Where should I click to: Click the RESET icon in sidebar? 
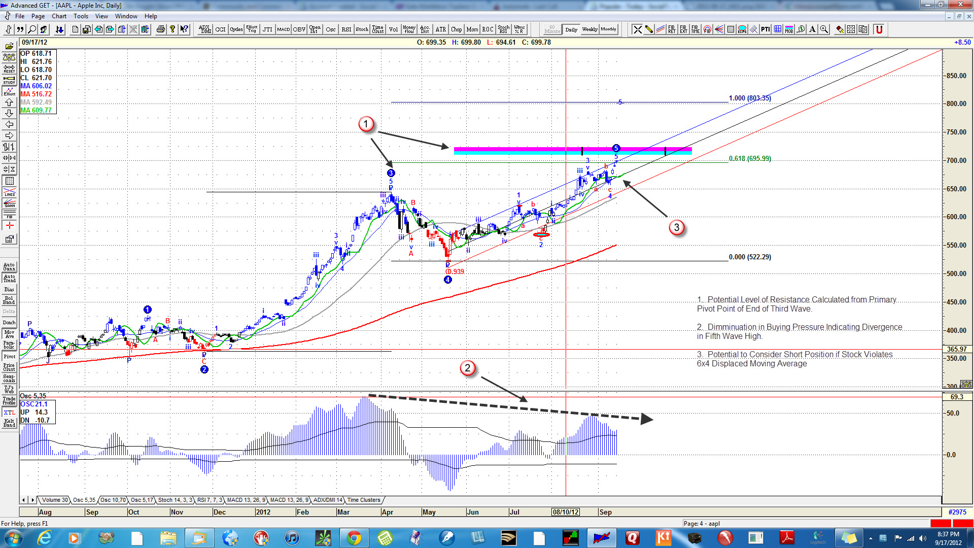coord(9,68)
